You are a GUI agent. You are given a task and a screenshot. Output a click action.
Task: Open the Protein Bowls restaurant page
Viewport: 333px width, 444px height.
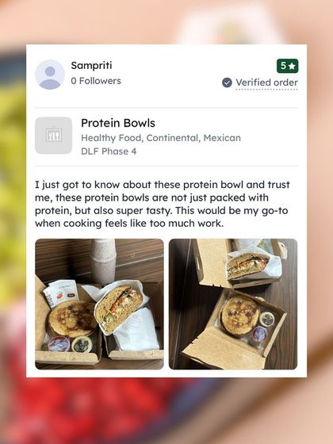(x=118, y=123)
